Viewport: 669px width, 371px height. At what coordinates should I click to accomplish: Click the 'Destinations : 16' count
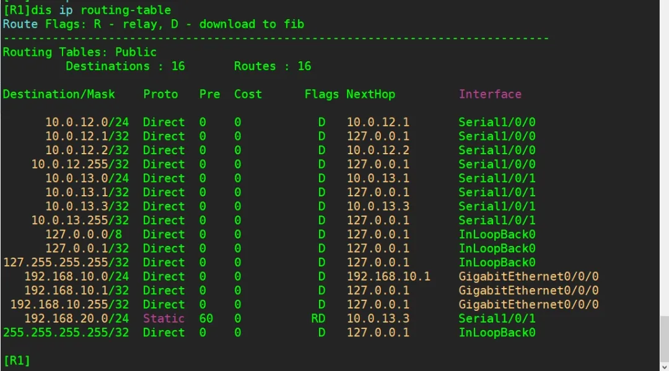(125, 66)
